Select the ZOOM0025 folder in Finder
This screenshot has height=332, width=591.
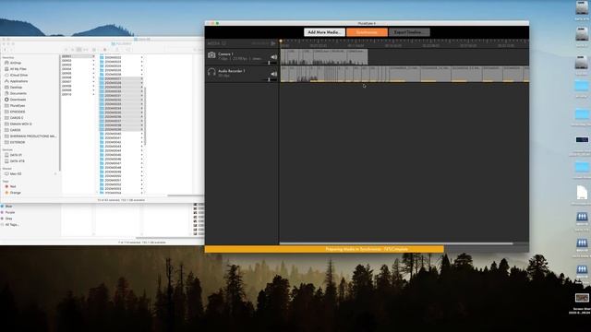tap(113, 70)
